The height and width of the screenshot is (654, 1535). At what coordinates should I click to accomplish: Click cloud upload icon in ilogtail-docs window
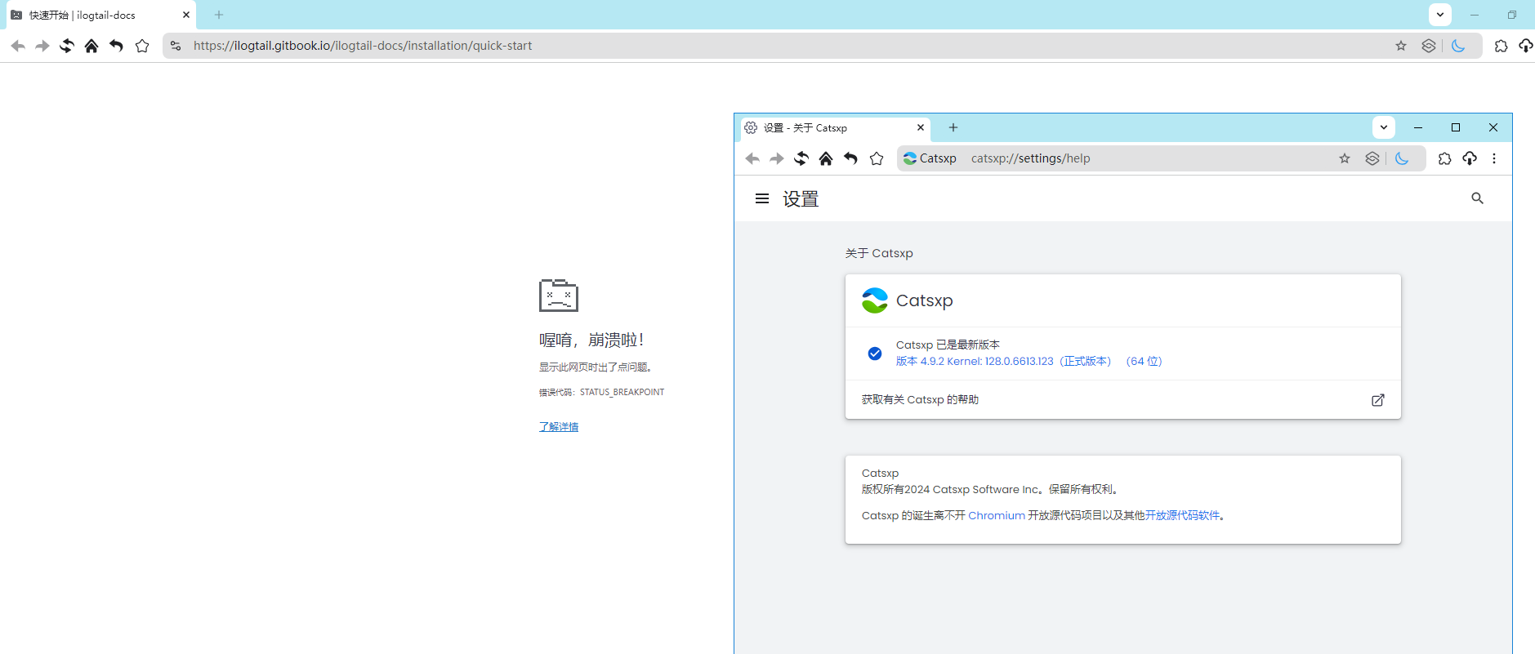[1526, 46]
